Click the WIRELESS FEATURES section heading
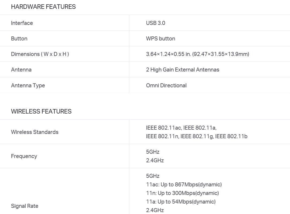The width and height of the screenshot is (290, 214). (41, 111)
